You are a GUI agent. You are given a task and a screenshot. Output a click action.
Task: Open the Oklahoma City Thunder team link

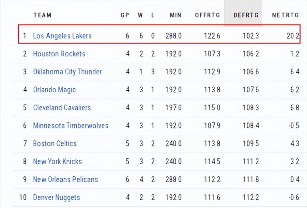point(67,72)
